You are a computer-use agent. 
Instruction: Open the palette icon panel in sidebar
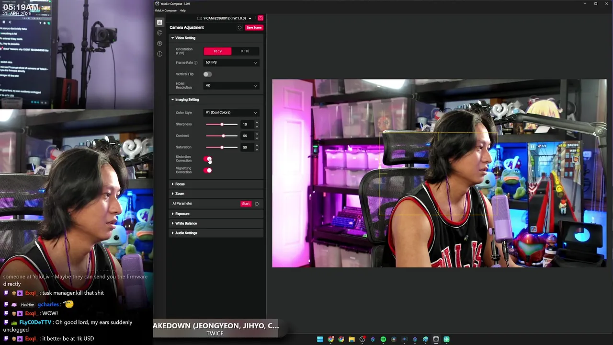click(159, 33)
